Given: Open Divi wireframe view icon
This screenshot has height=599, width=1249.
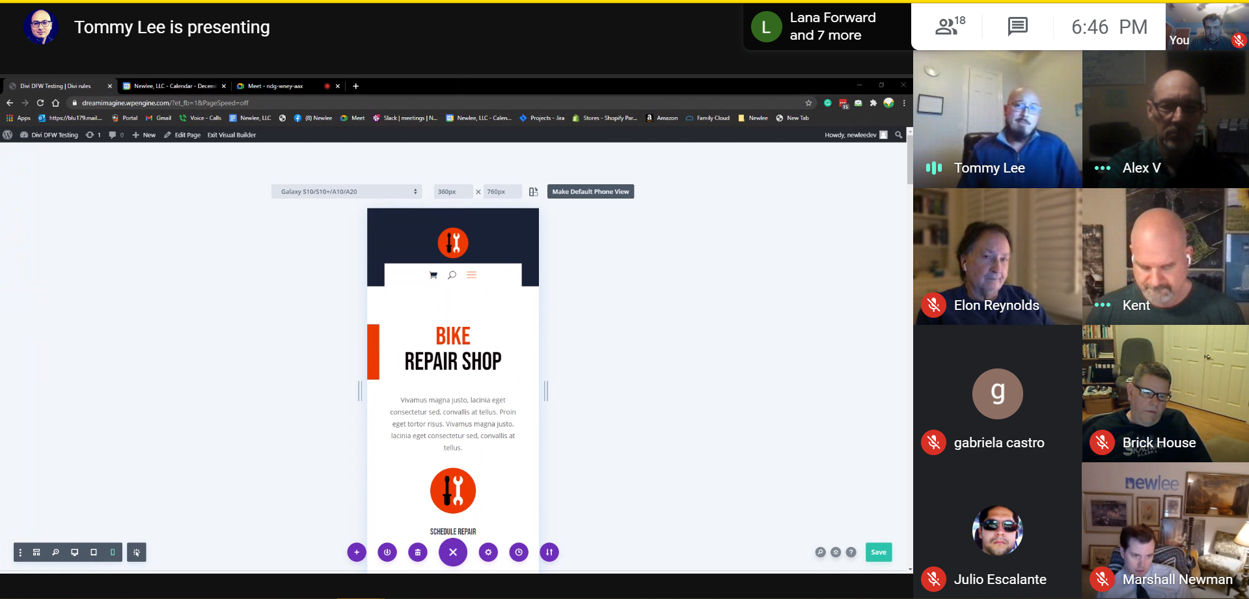Looking at the screenshot, I should click(x=36, y=552).
